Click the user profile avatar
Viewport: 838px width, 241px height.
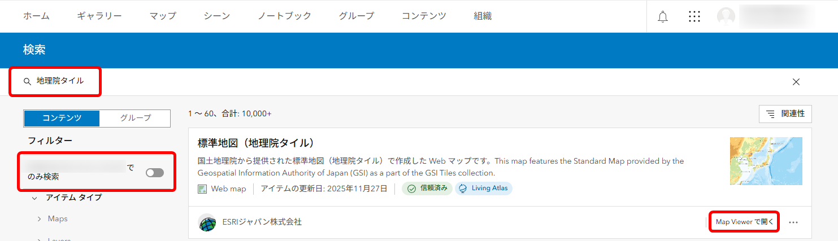click(726, 17)
